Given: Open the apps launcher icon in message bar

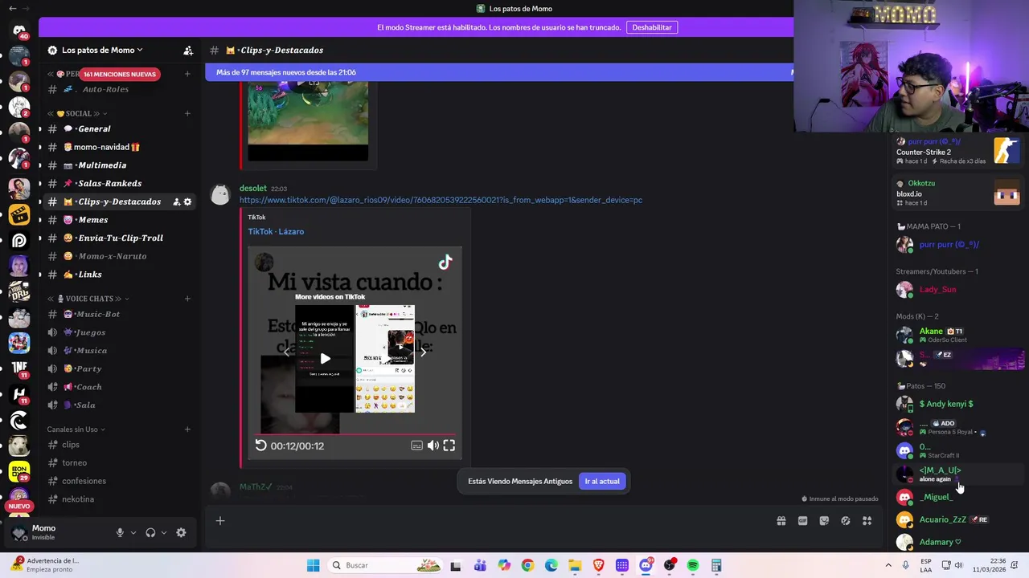Looking at the screenshot, I should coord(867,521).
